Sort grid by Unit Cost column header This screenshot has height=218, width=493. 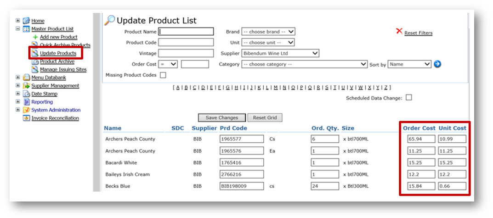click(x=453, y=128)
